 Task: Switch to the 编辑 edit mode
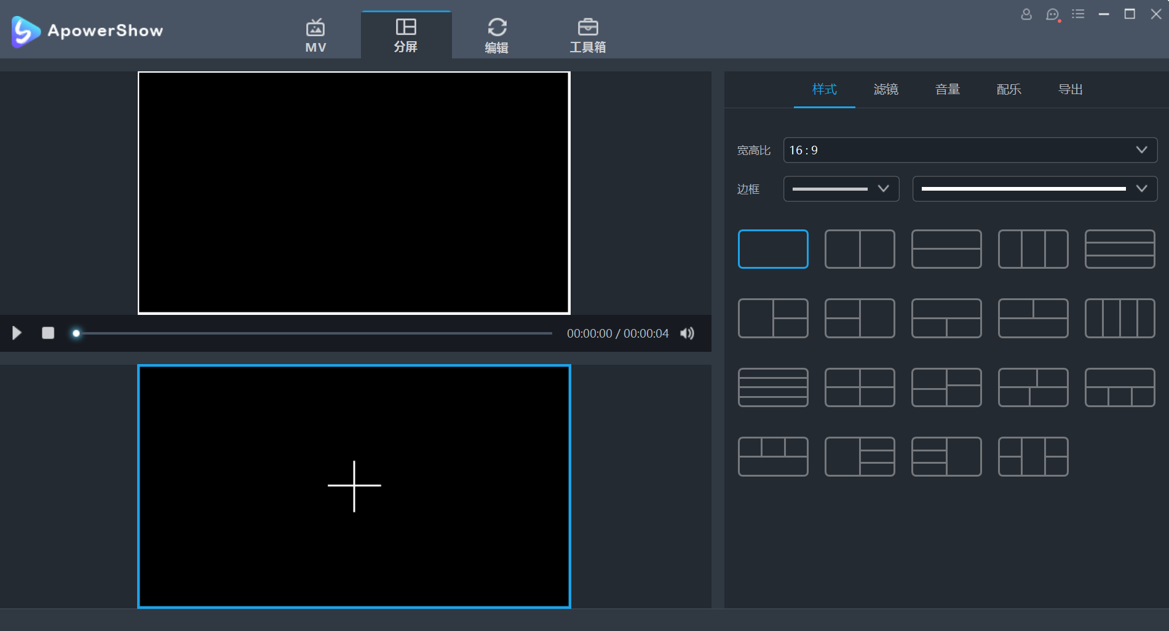click(x=497, y=36)
